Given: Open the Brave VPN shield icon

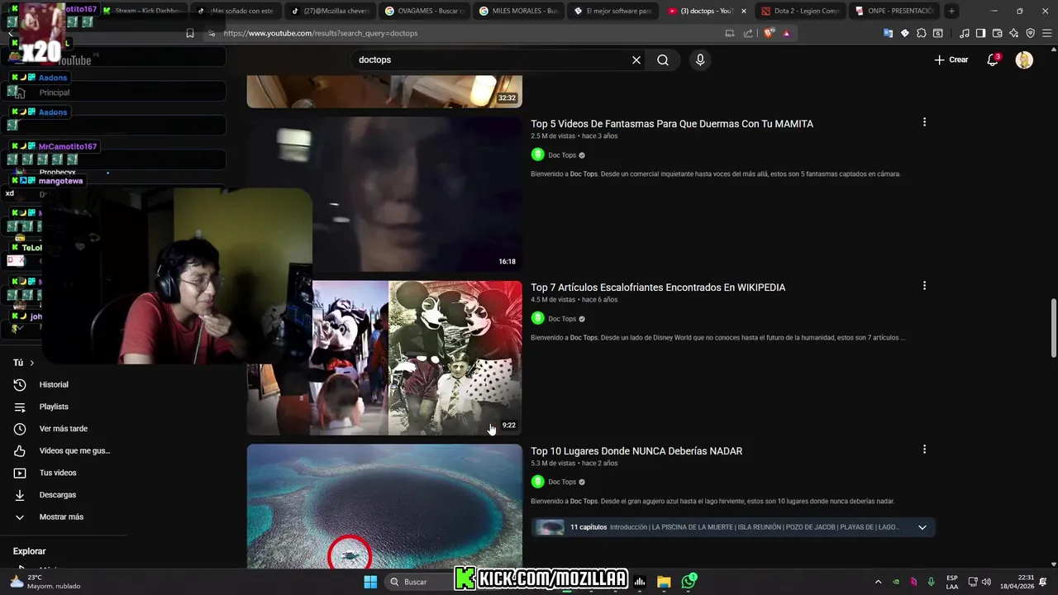Looking at the screenshot, I should click(x=1030, y=33).
